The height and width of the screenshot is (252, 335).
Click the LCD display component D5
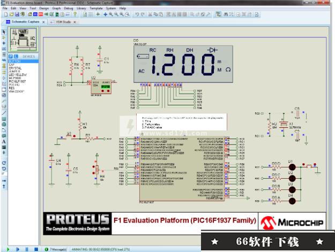(x=183, y=64)
